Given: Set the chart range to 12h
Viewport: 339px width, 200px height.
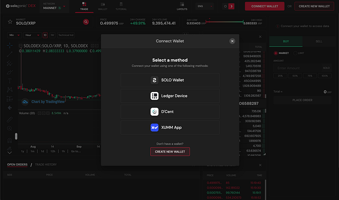Looking at the screenshot, I should 53,152.
